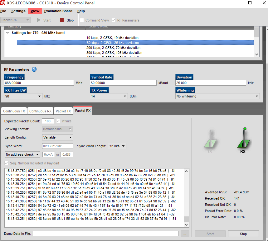The width and height of the screenshot is (268, 241).
Task: Select 50 kbps, 2-GFSK, 25 kHz deviation setting
Action: pyautogui.click(x=135, y=43)
